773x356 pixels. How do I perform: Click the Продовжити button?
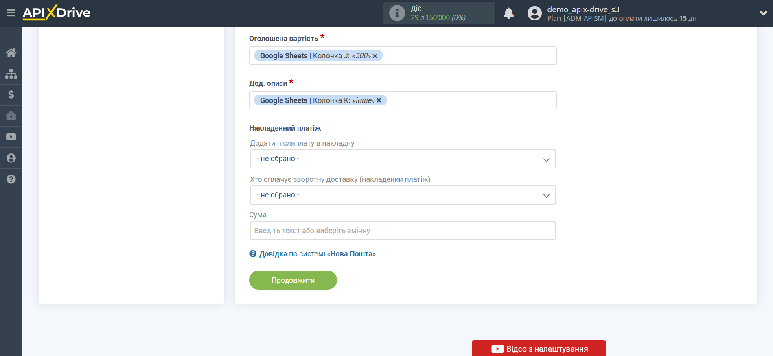293,280
